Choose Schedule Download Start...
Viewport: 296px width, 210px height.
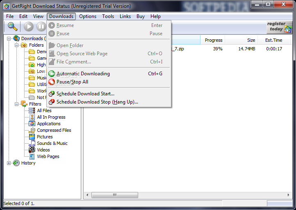109,94
